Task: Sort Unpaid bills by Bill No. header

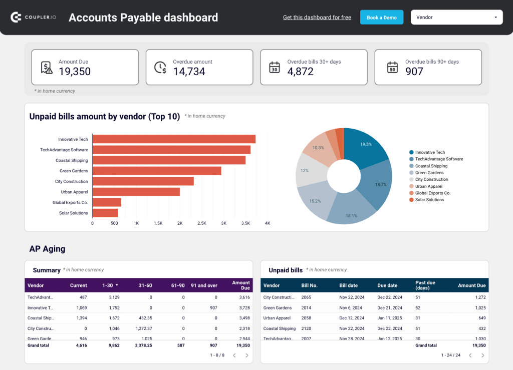Action: (309, 285)
